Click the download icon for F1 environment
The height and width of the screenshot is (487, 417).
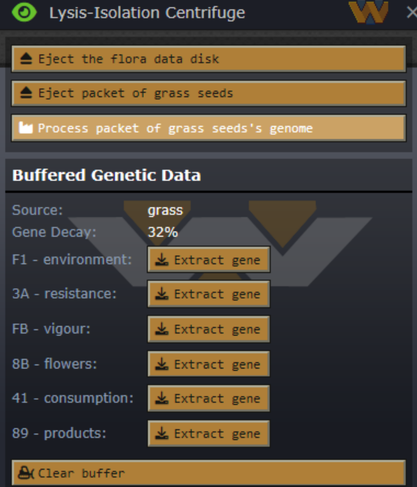pyautogui.click(x=162, y=260)
